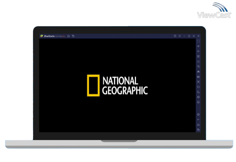The image size is (236, 162).
Task: Click the play-in-square sidebar icon
Action: [198, 56]
